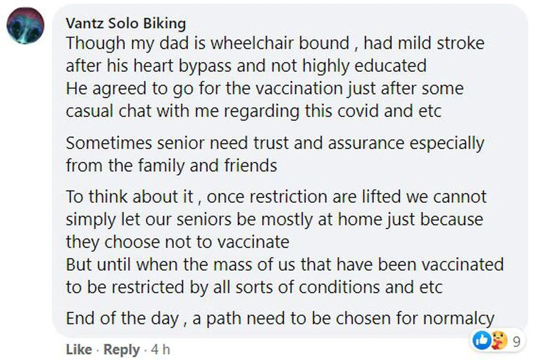The height and width of the screenshot is (360, 534).
Task: Click the text "from the family and friends"
Action: point(171,166)
